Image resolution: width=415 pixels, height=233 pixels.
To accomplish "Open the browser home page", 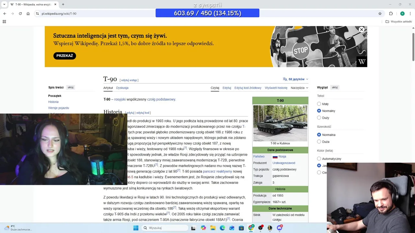I will (28, 14).
